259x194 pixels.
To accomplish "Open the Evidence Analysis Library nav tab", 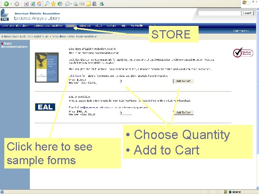I will [x=15, y=26].
